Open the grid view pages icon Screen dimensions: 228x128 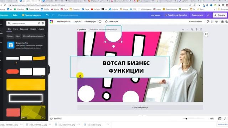[220, 119]
